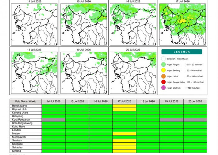Click the 17 Juli 2026 rainfall map
The image size is (218, 155).
click(x=182, y=24)
